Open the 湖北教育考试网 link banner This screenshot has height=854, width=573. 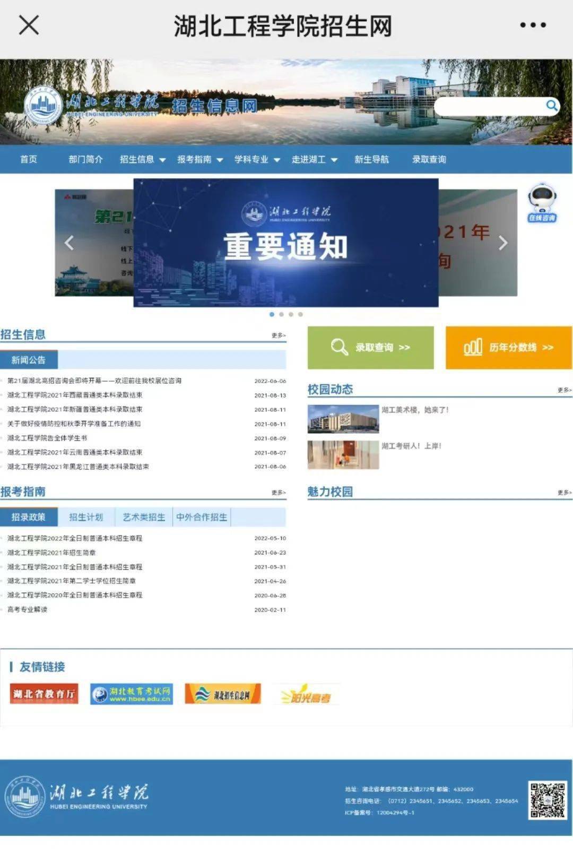tap(132, 694)
